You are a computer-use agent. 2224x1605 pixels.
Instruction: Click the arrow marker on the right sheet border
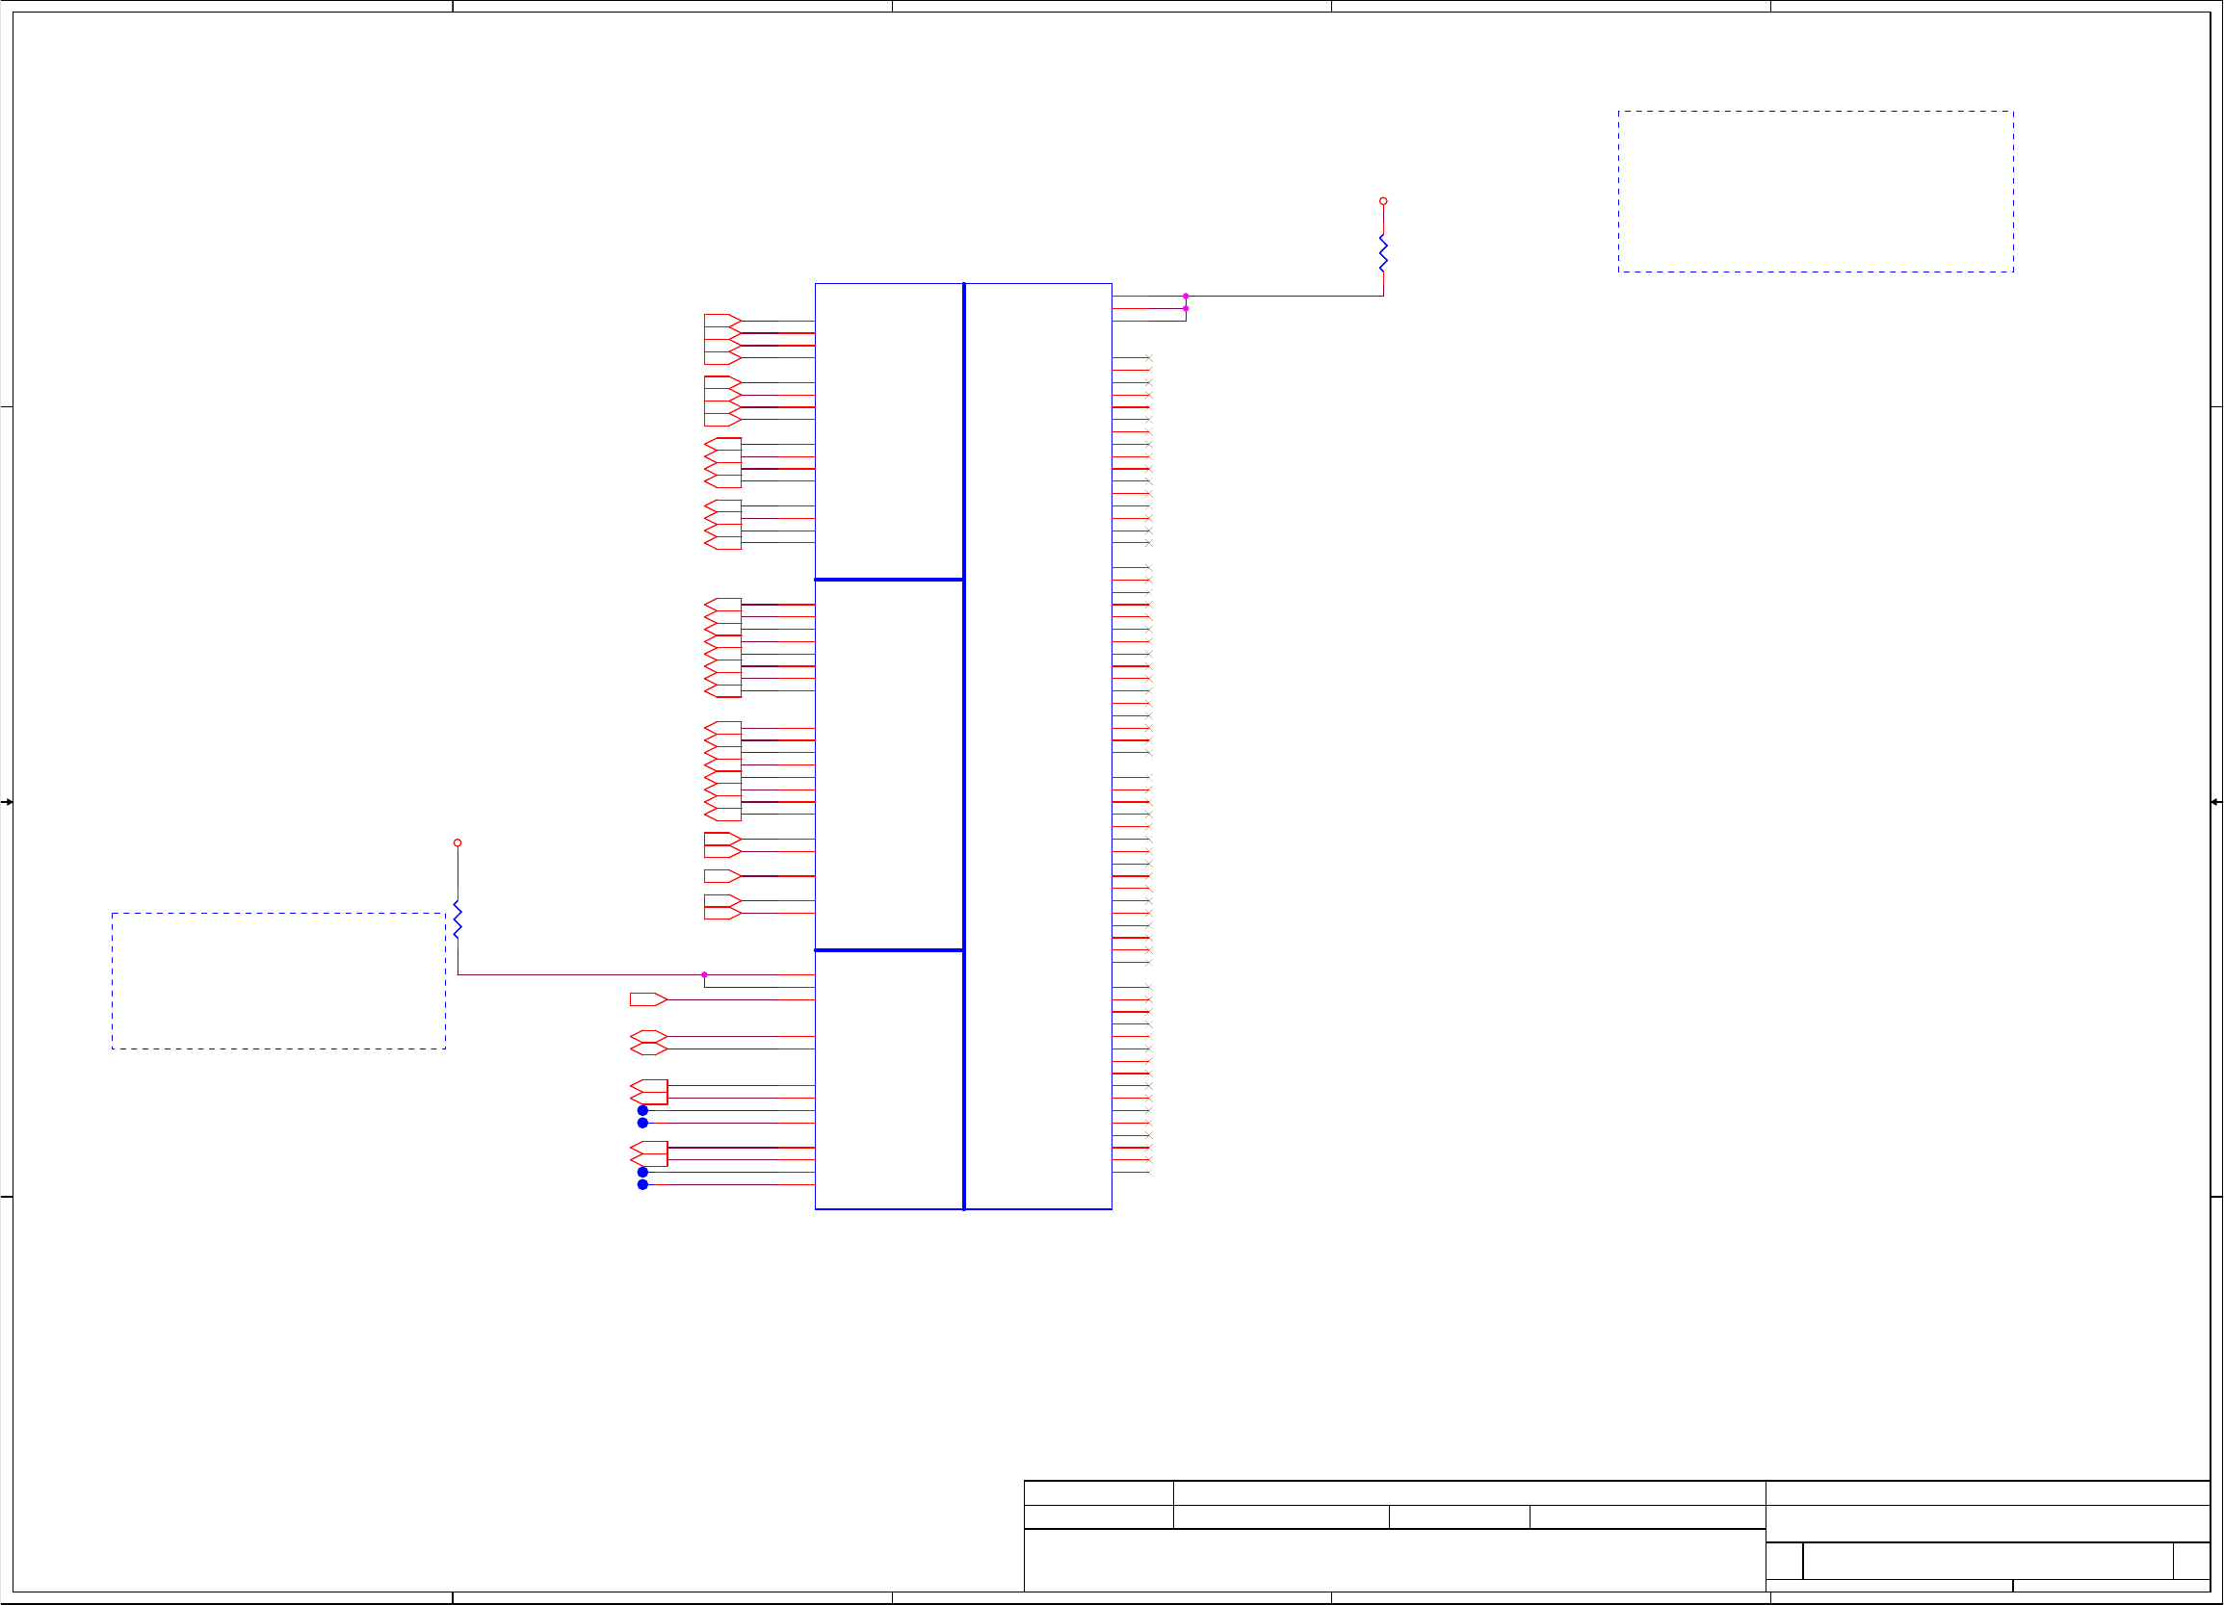click(2215, 802)
